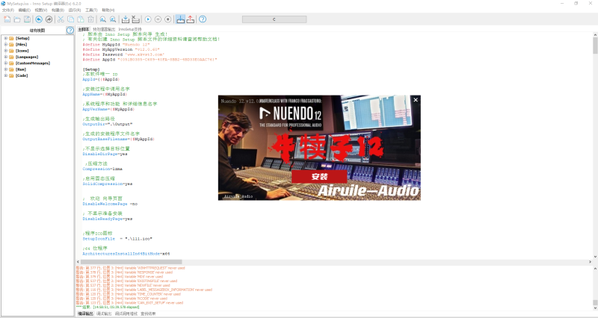Viewport: 598px width, 318px height.
Task: Expand the [Icons] tree node
Action: [6, 51]
